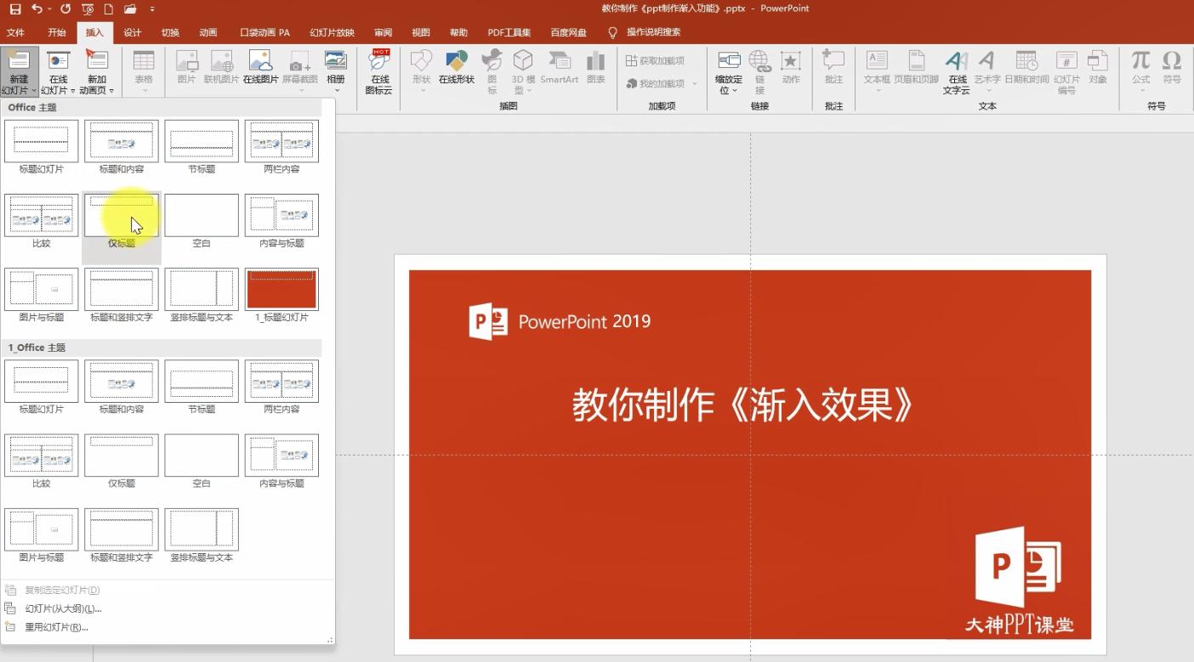Select the blank (空白) slide layout thumbnail
This screenshot has width=1194, height=662.
pyautogui.click(x=201, y=215)
